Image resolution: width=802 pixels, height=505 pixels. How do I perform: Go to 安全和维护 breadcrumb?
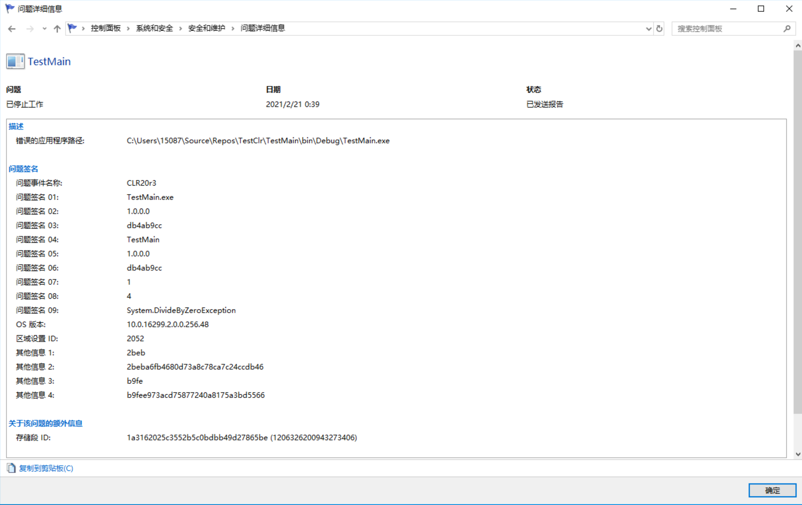pyautogui.click(x=206, y=28)
